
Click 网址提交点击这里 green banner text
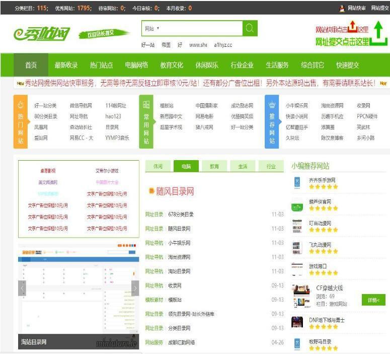point(342,42)
